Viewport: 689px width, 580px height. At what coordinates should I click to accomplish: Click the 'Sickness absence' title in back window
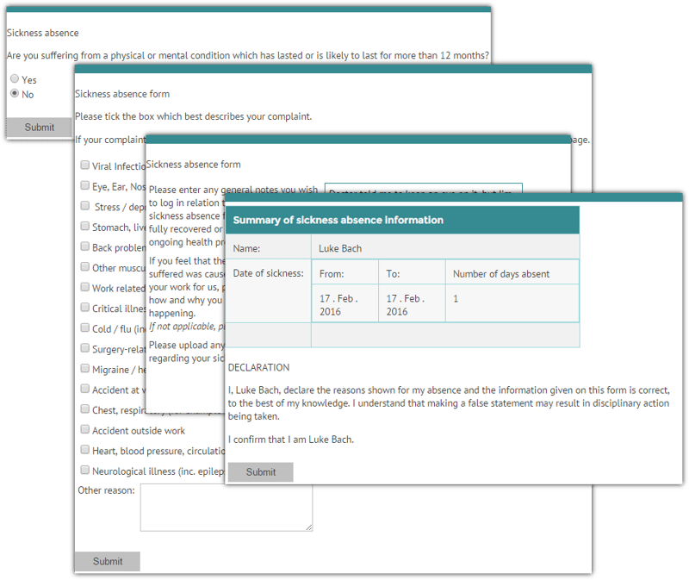[x=42, y=33]
